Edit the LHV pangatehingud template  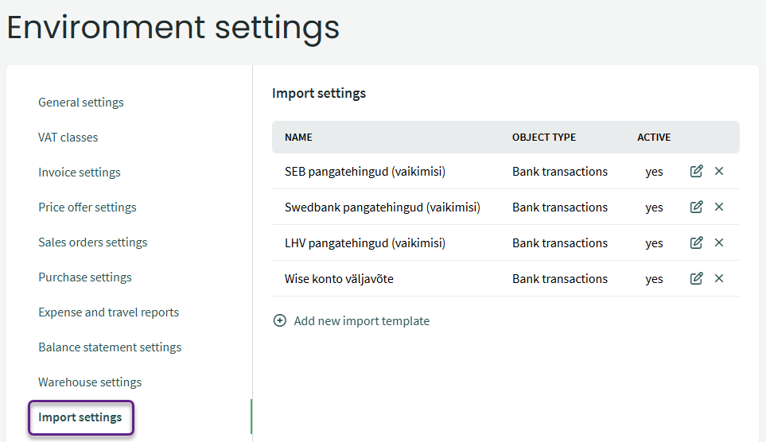pyautogui.click(x=697, y=242)
